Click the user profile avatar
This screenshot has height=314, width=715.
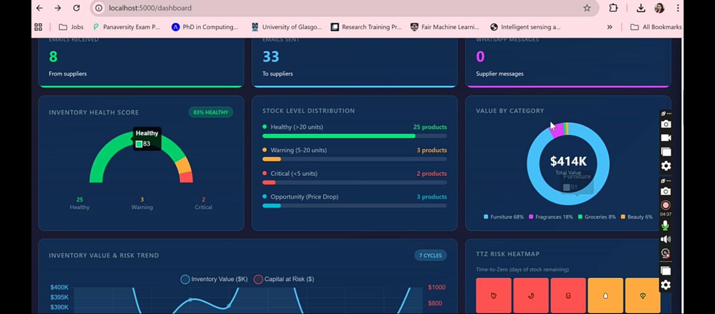[659, 8]
